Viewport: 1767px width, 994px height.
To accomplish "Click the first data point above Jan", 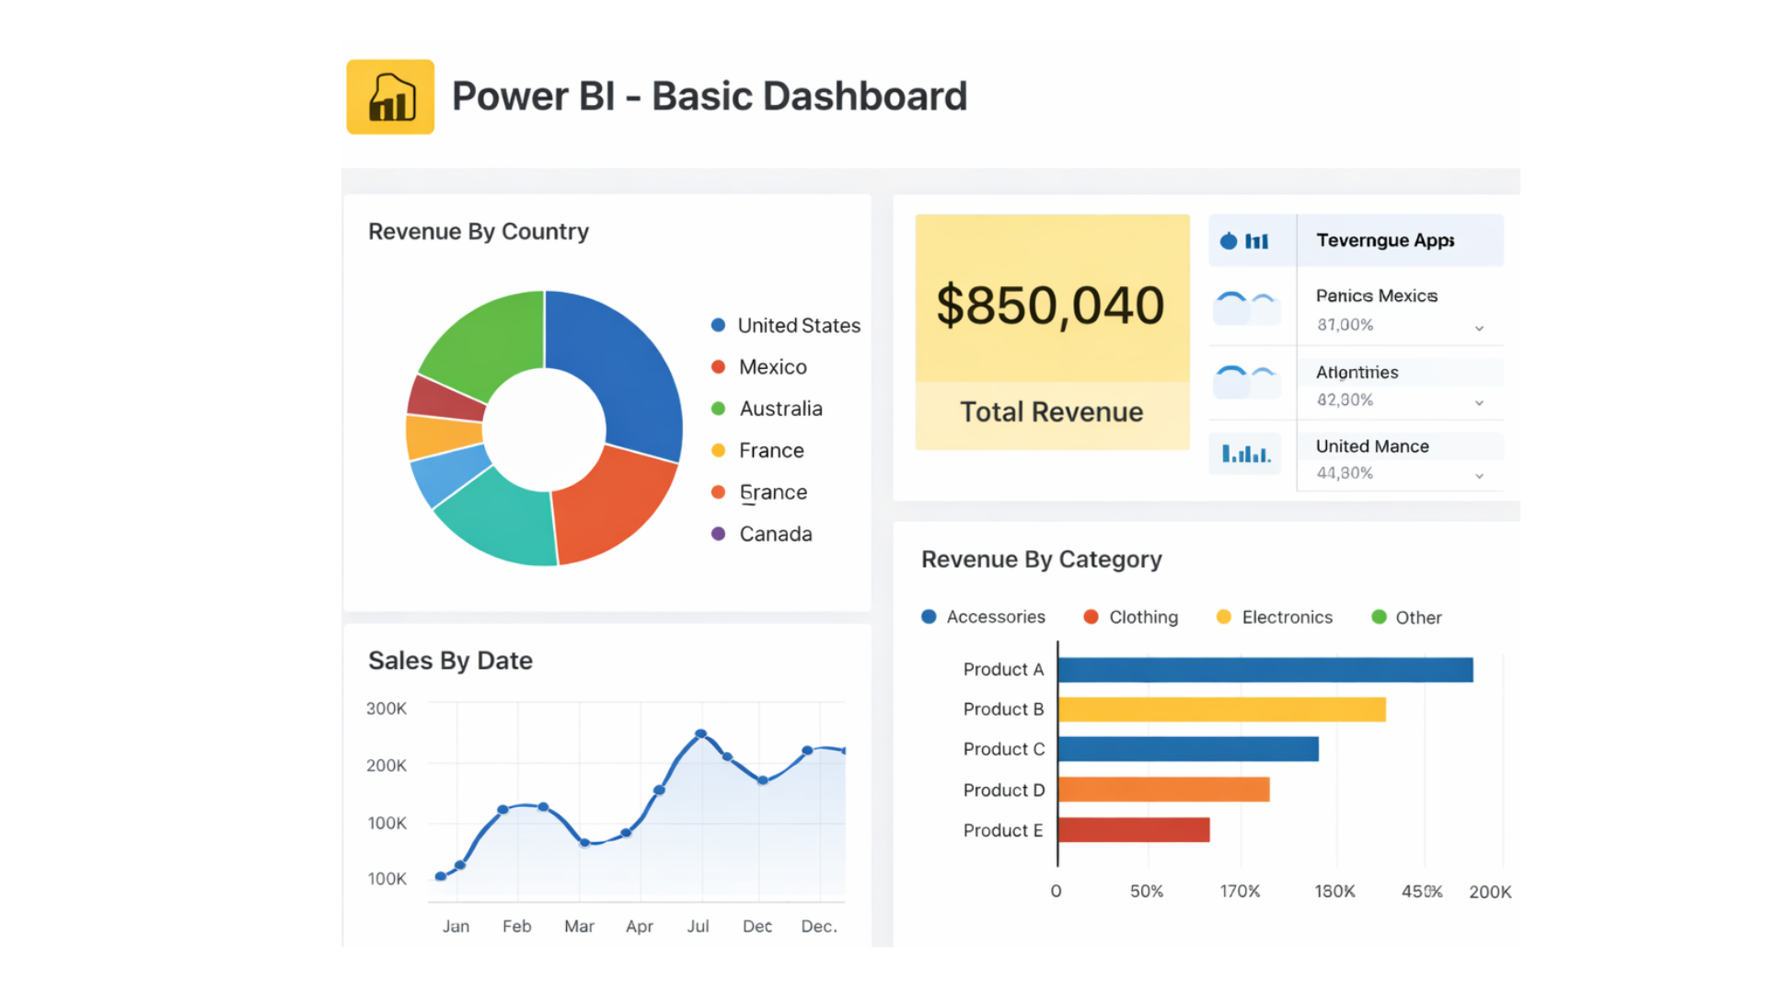I will pyautogui.click(x=441, y=876).
